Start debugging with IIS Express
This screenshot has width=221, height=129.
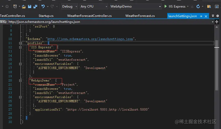coord(175,6)
